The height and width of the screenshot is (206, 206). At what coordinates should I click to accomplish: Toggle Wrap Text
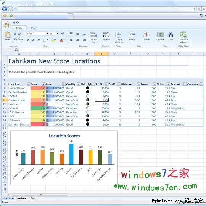[x=93, y=37]
